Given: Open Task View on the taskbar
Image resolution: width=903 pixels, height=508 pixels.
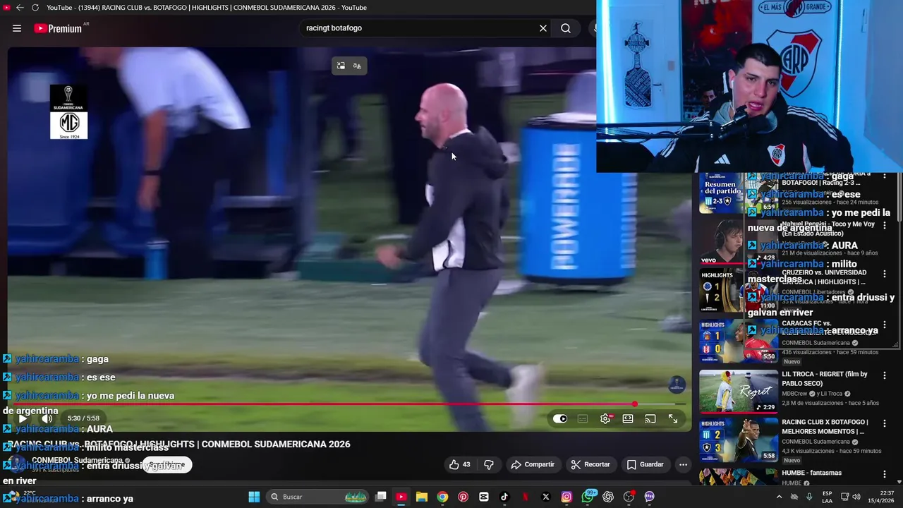Looking at the screenshot, I should [x=381, y=497].
